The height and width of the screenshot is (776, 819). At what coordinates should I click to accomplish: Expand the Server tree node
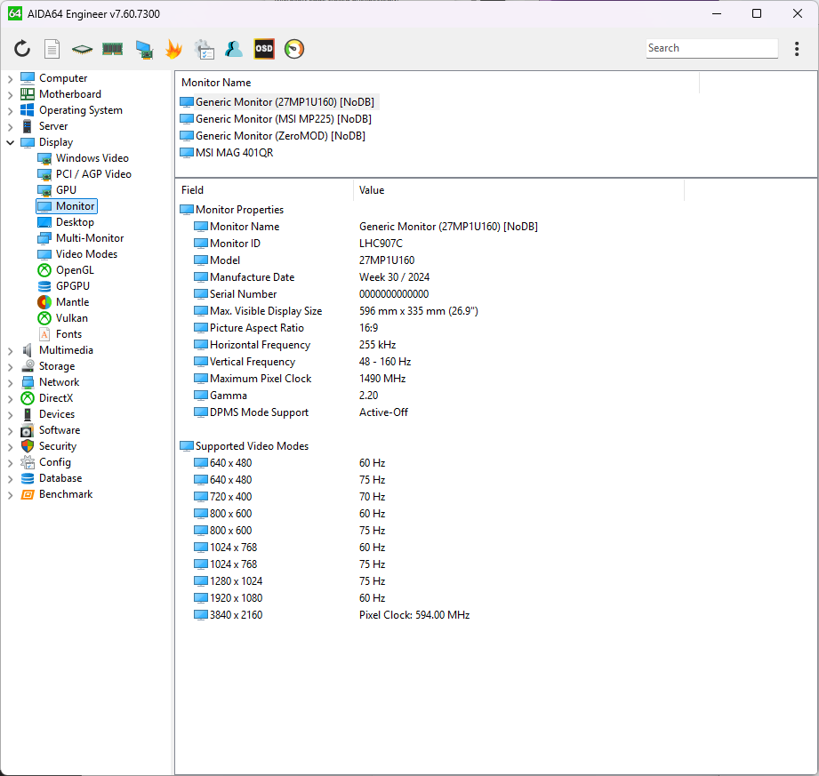click(x=10, y=127)
